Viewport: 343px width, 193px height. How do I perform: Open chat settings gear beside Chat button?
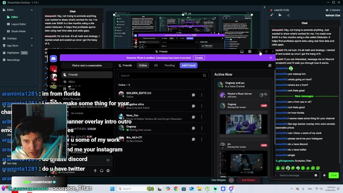tap(324, 175)
